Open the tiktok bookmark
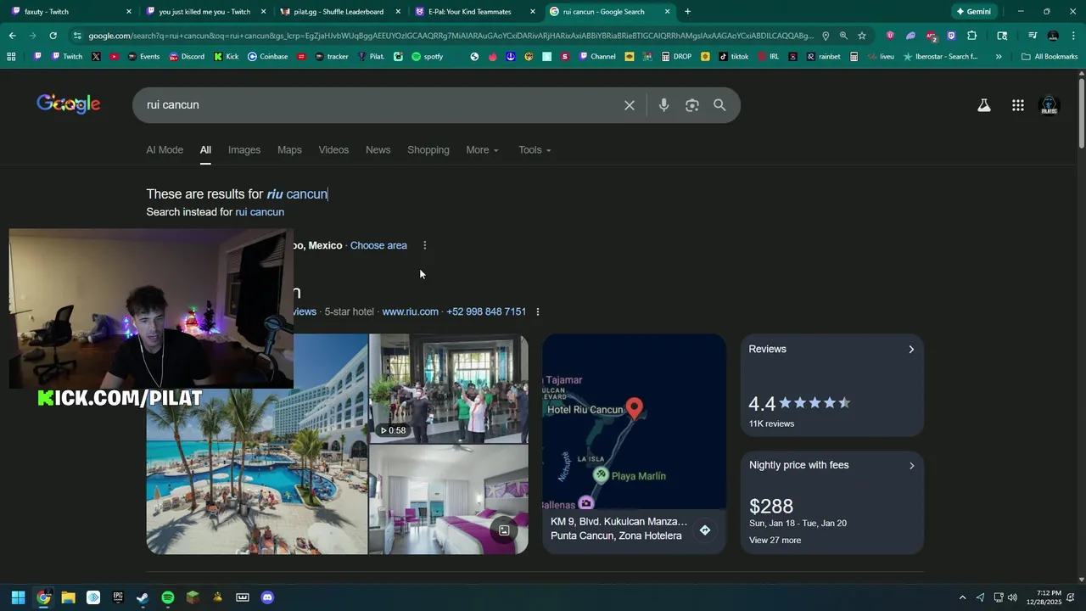This screenshot has height=611, width=1086. [734, 57]
